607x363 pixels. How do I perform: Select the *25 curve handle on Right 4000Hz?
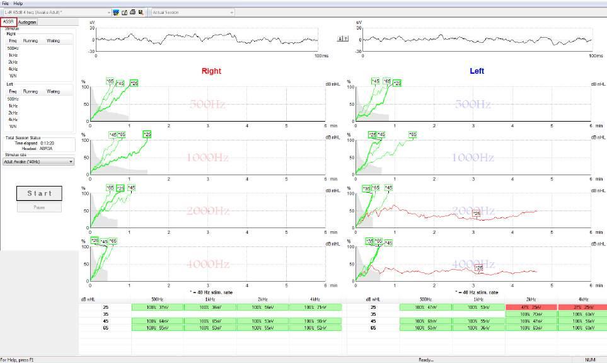(x=95, y=241)
